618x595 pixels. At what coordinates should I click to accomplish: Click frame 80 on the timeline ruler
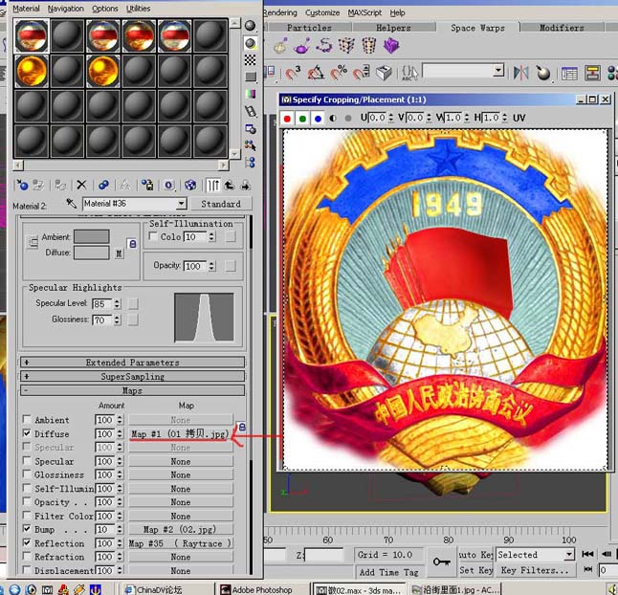(448, 540)
